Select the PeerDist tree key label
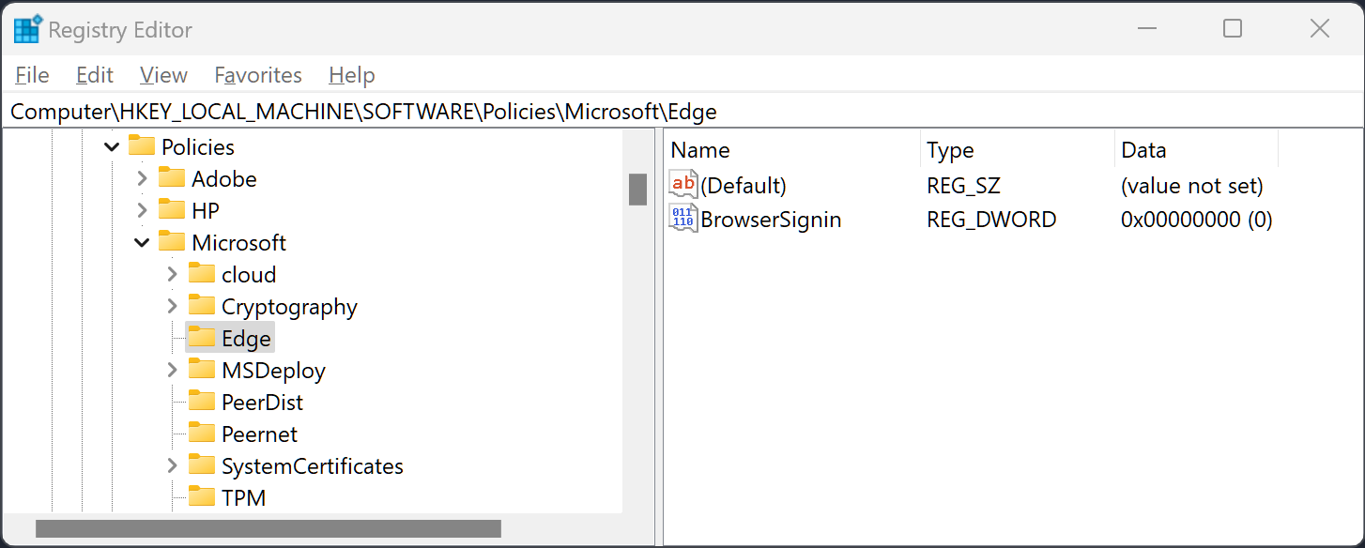1365x548 pixels. tap(263, 402)
